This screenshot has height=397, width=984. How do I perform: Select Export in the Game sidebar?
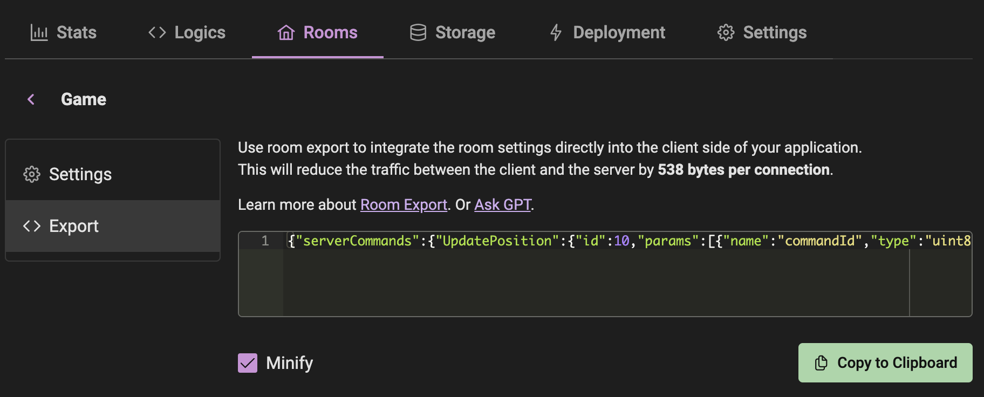[x=113, y=226]
